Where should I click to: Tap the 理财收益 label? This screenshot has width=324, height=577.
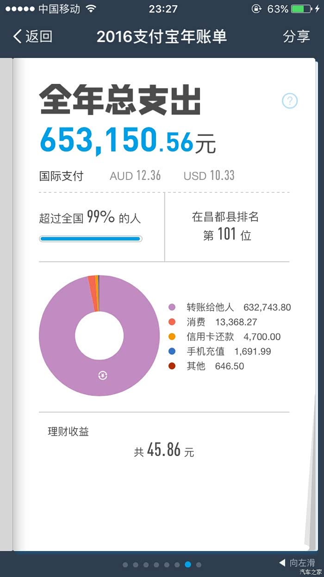point(68,432)
